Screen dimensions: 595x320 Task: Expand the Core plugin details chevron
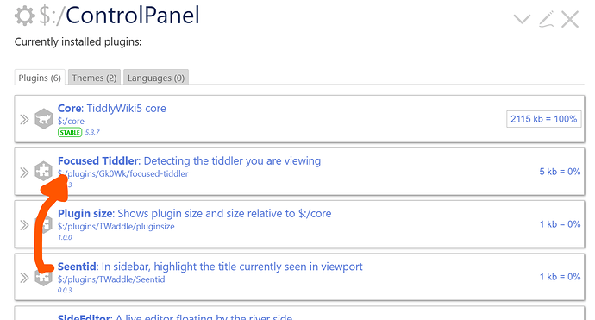[24, 120]
